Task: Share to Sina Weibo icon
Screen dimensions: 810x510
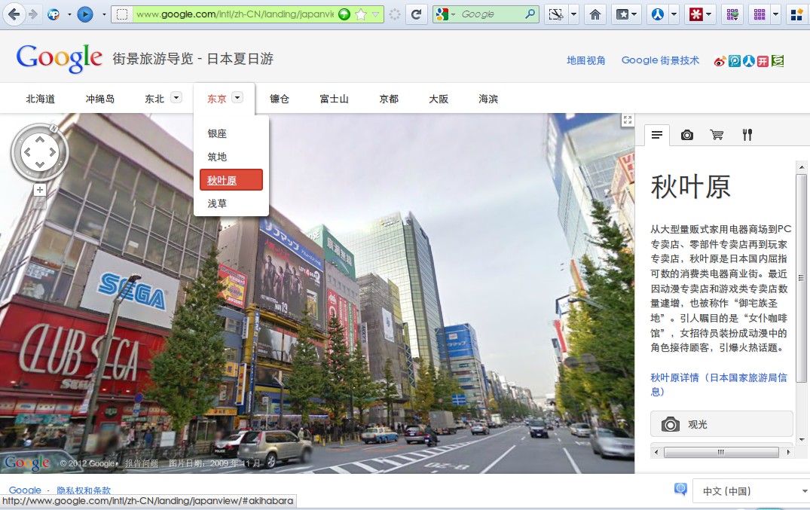Action: pyautogui.click(x=720, y=62)
